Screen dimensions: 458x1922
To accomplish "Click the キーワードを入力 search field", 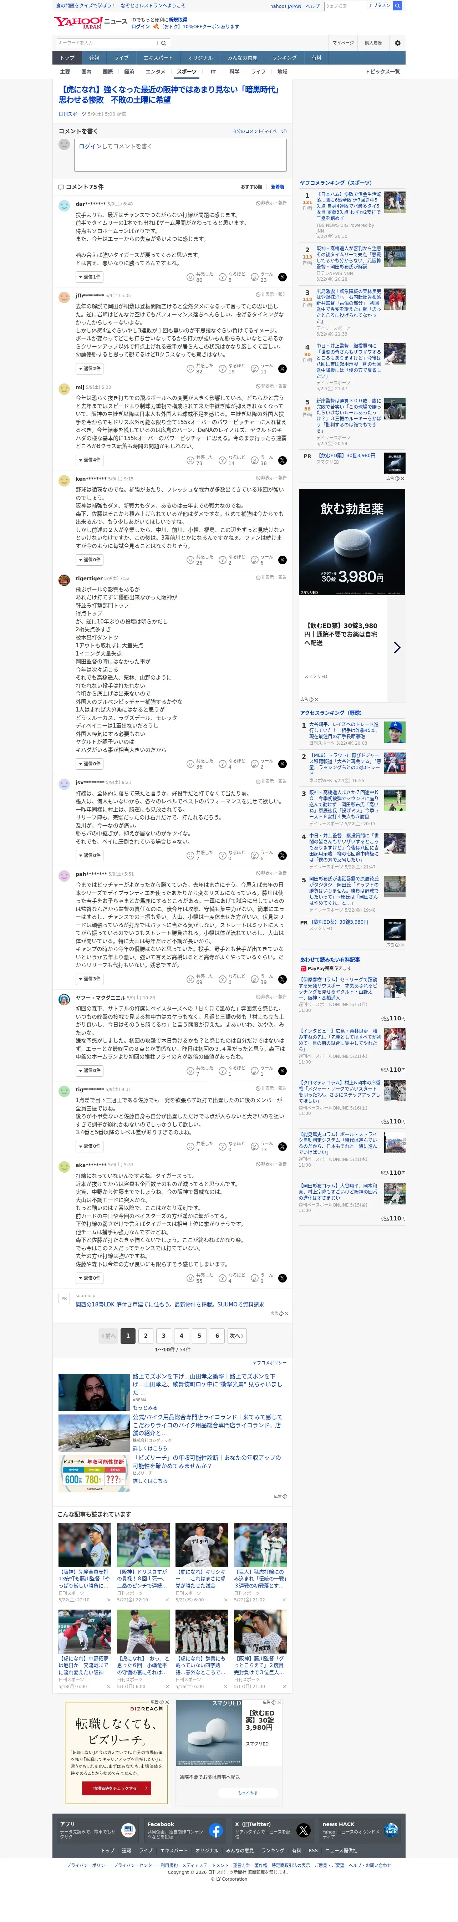I will click(x=107, y=42).
